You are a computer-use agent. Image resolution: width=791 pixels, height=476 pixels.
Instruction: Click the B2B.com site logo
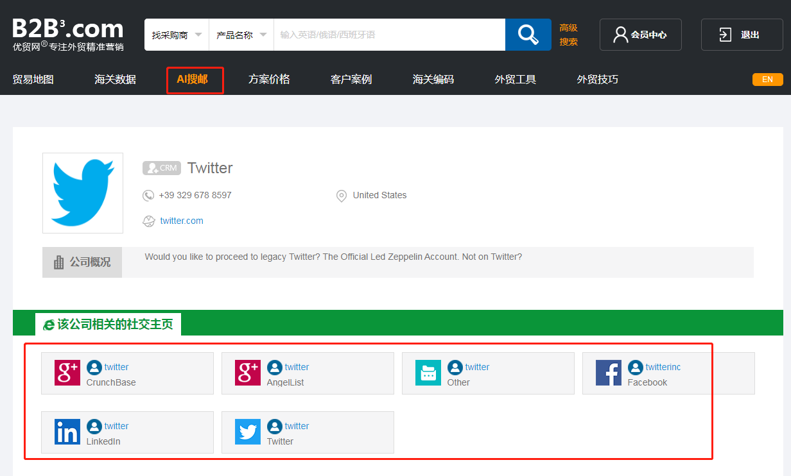tap(68, 34)
